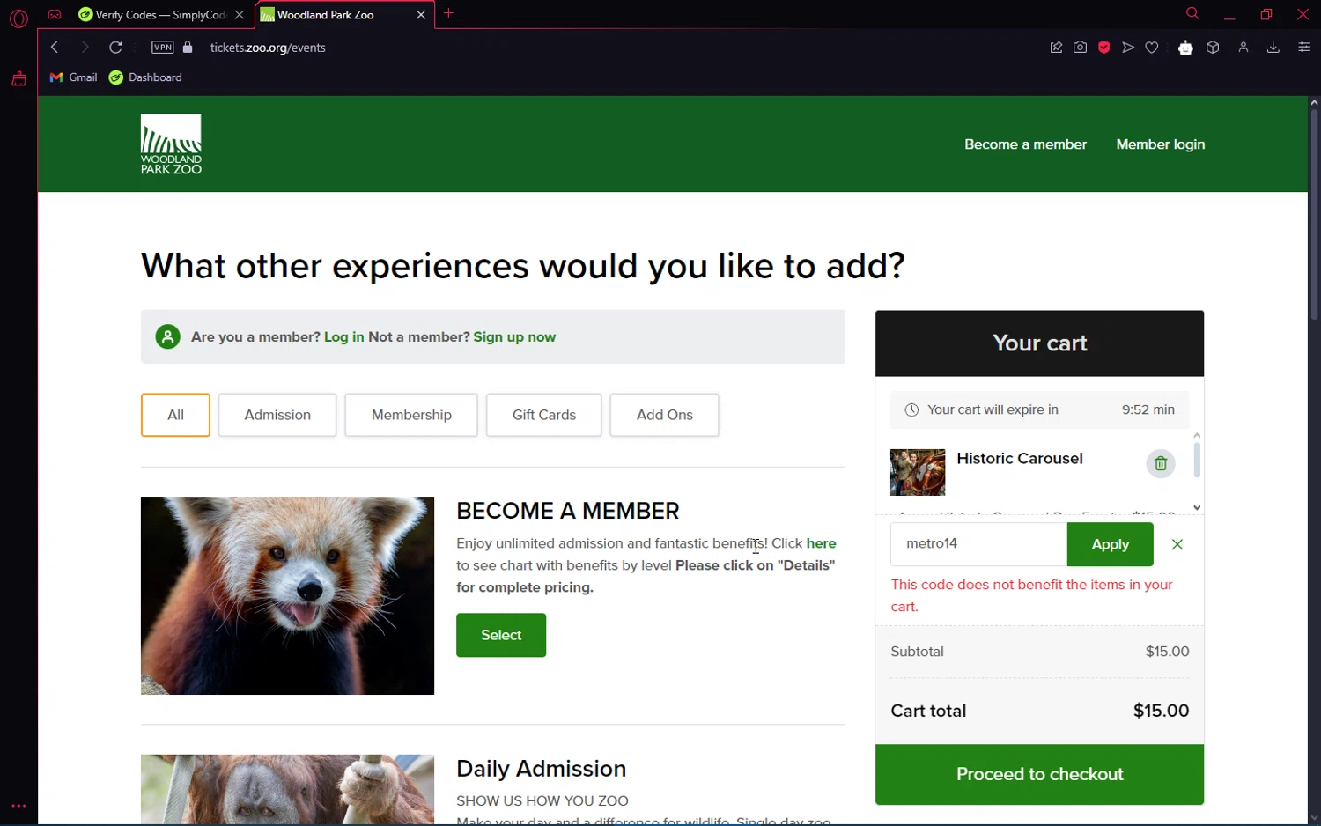Click the page vertical scrollbar thumb

point(1314,214)
